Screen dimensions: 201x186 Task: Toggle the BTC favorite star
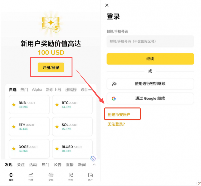pyautogui.click(x=57, y=105)
